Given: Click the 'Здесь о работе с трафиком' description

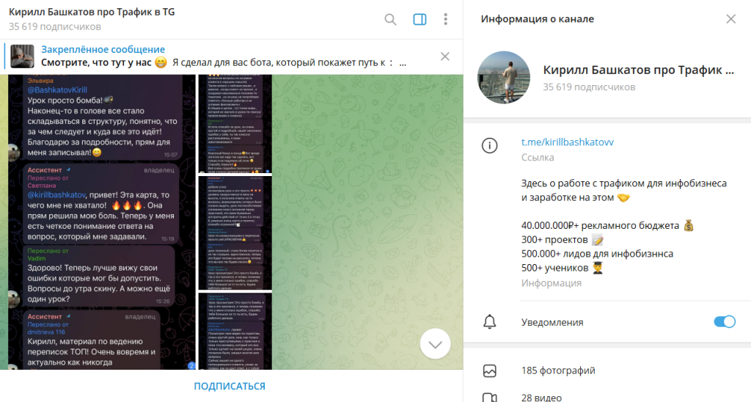Looking at the screenshot, I should point(624,190).
